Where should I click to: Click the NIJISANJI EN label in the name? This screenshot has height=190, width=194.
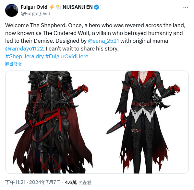78,7
